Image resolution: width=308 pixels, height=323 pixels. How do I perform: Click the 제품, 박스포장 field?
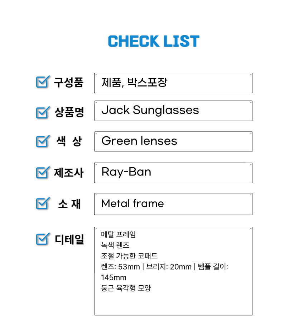coord(173,83)
